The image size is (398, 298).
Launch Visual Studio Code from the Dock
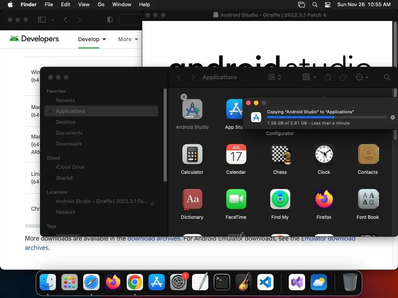click(265, 282)
